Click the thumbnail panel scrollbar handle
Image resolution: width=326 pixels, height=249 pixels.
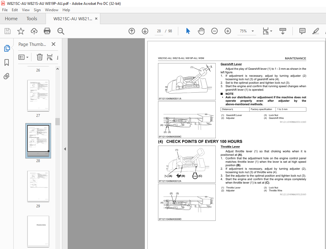tap(58, 122)
